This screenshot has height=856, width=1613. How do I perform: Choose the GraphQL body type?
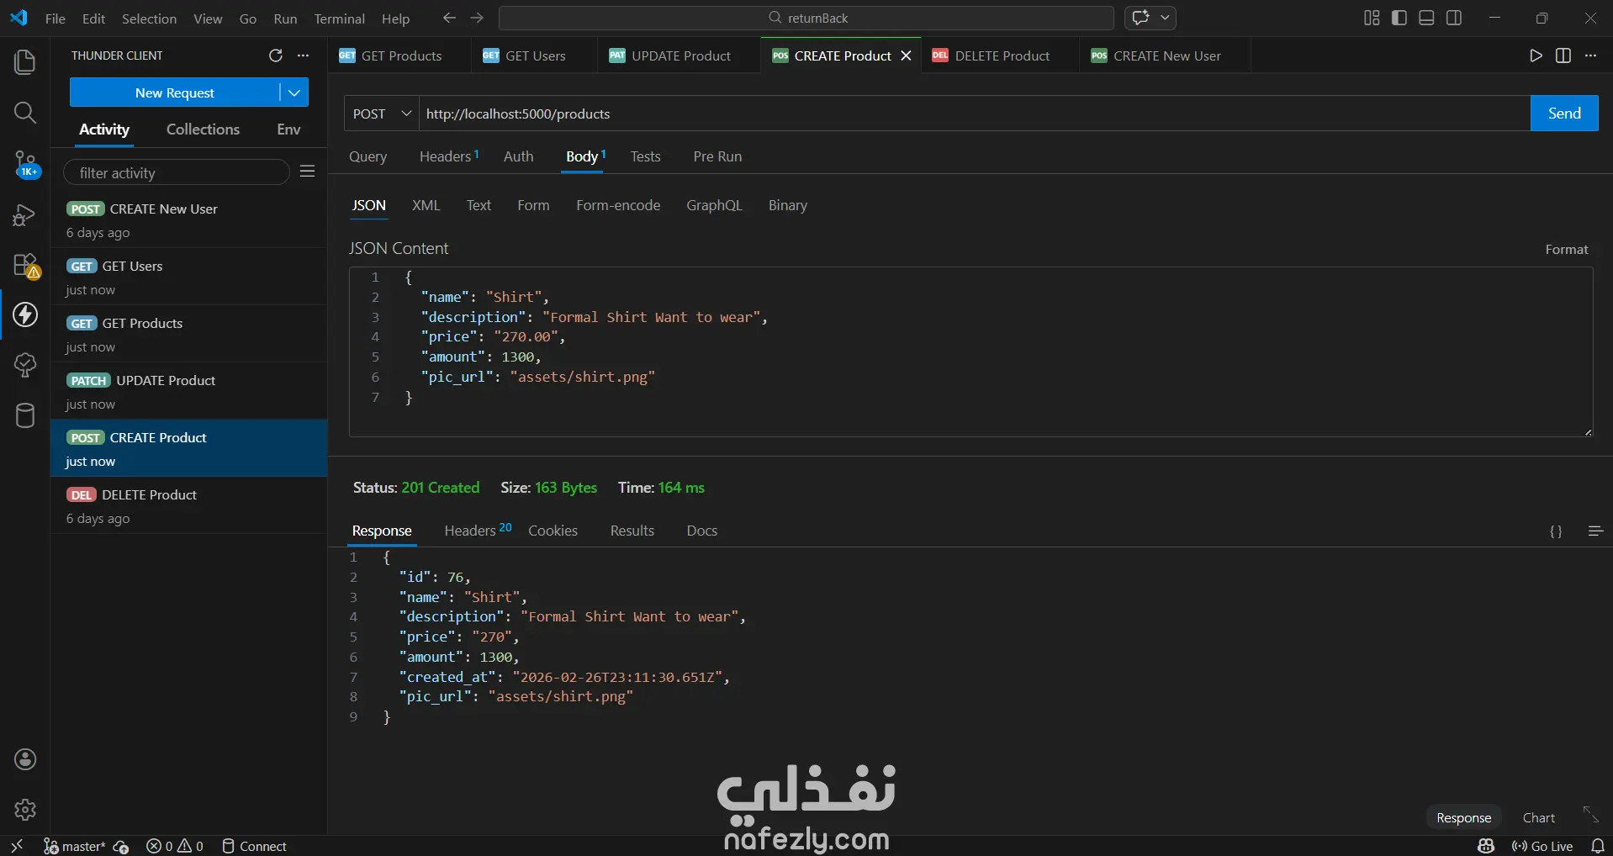714,205
